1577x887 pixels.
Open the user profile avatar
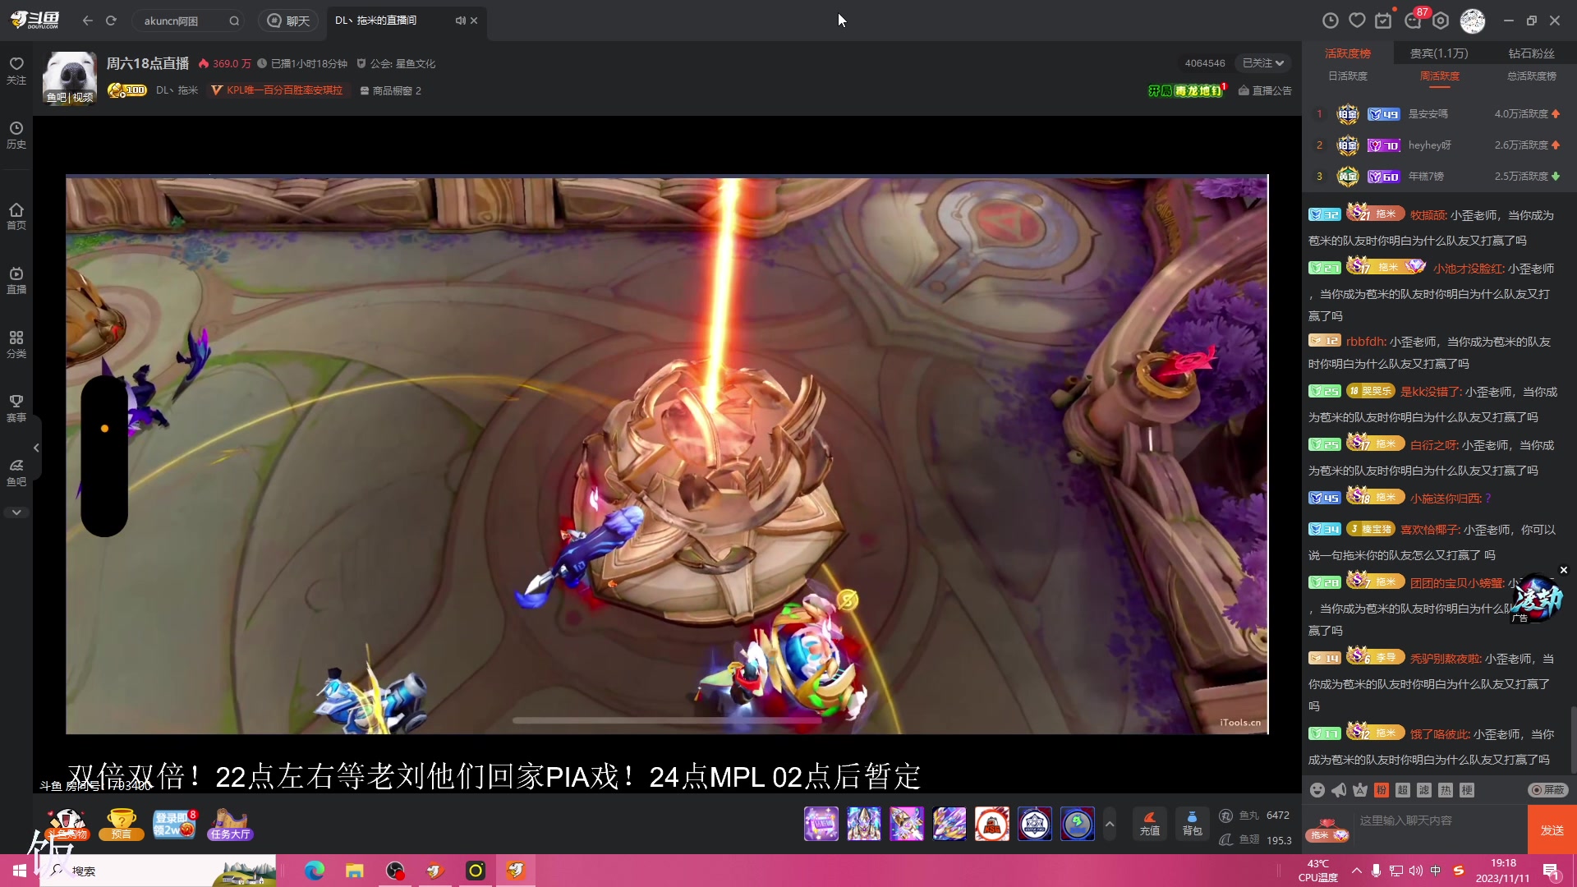tap(1473, 21)
